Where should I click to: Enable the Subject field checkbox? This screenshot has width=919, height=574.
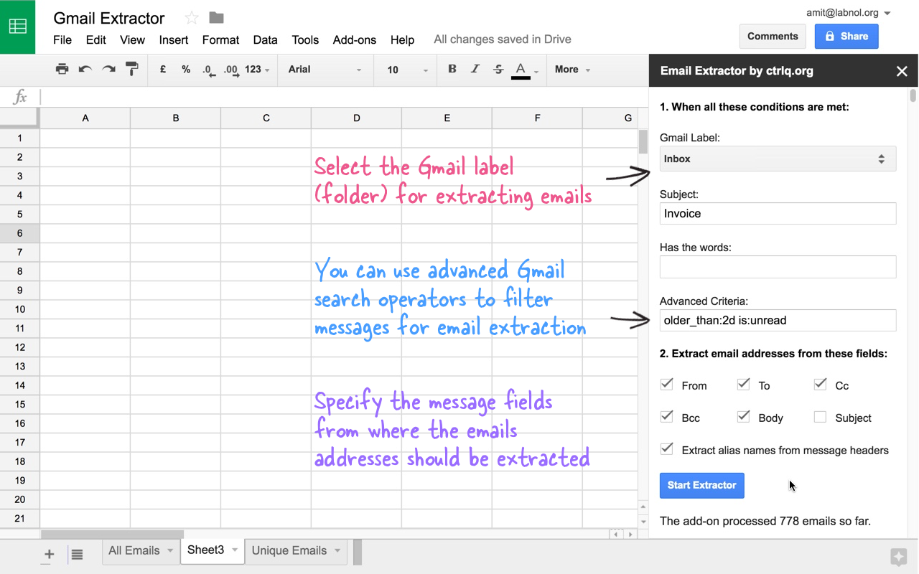821,417
